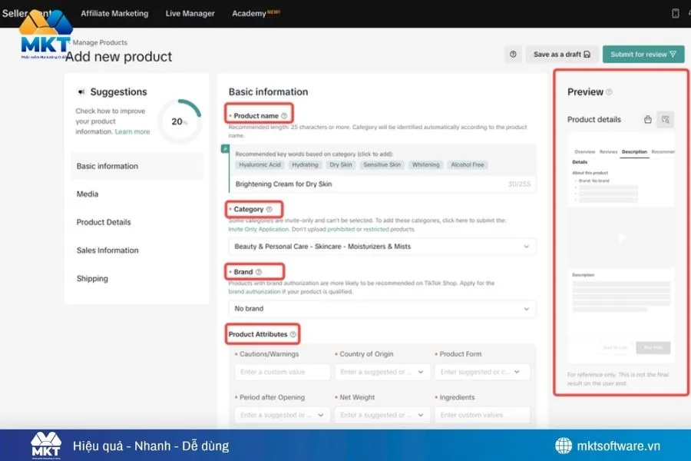Open Affiliate Marketing in top menu
691x461 pixels.
114,13
